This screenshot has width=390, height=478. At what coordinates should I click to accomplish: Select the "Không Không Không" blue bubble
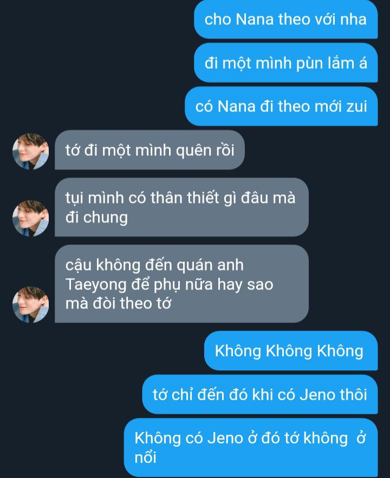[291, 351]
